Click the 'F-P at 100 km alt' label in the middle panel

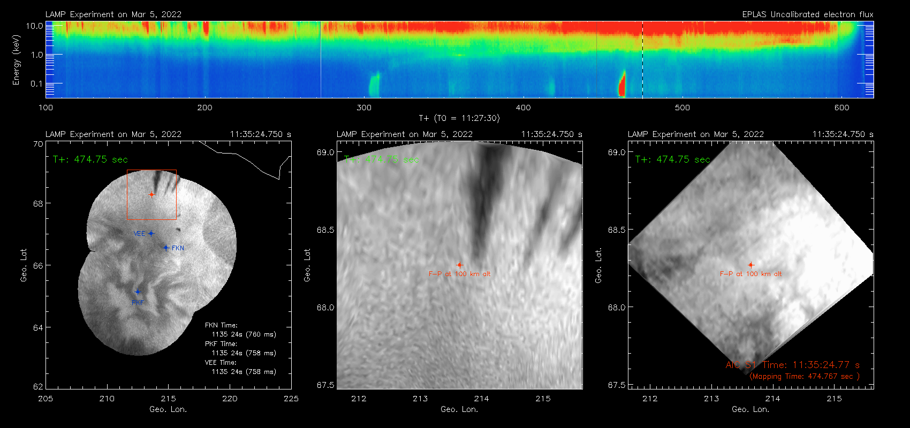pyautogui.click(x=459, y=274)
